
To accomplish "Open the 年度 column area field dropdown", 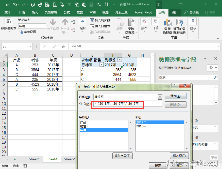I will tap(215, 127).
